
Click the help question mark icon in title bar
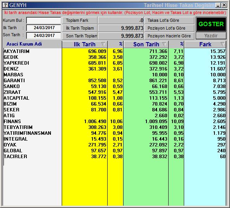pyautogui.click(x=5, y=5)
